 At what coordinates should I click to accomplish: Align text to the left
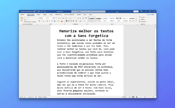[66, 21]
